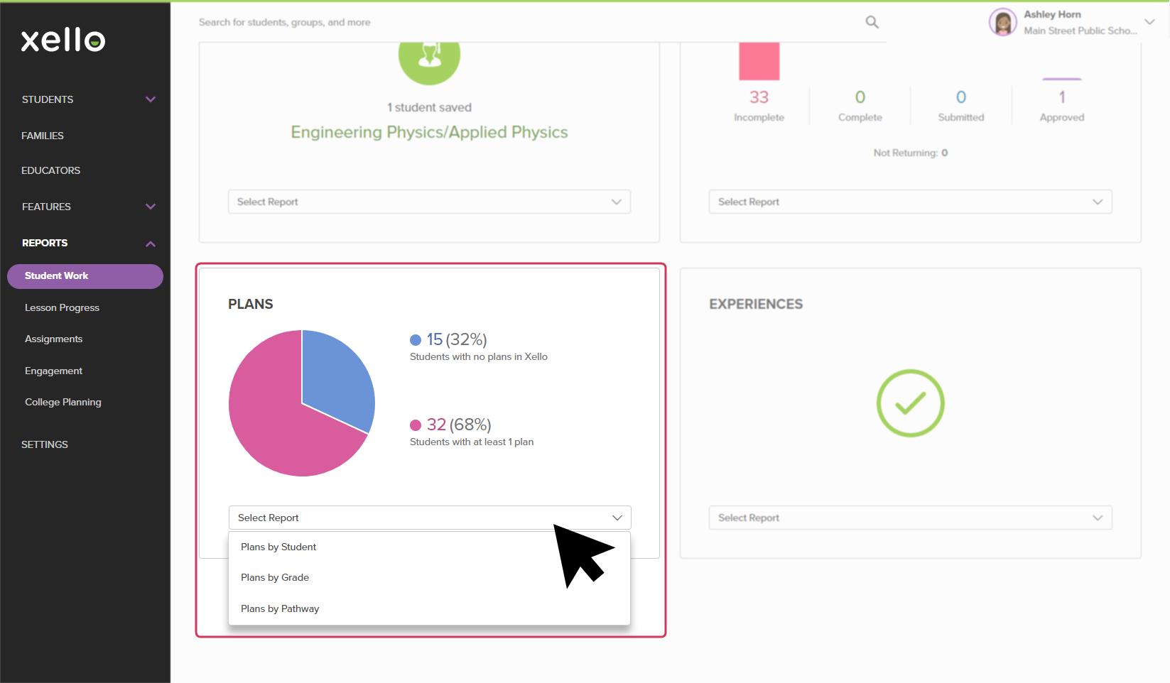The image size is (1170, 683).
Task: Click the Xello logo
Action: (63, 40)
